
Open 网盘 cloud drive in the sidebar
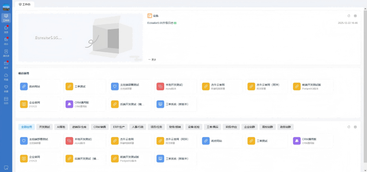point(6,77)
